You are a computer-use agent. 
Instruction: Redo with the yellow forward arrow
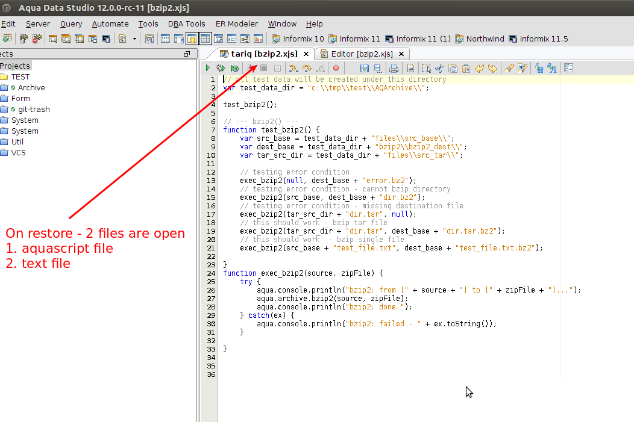(x=492, y=68)
